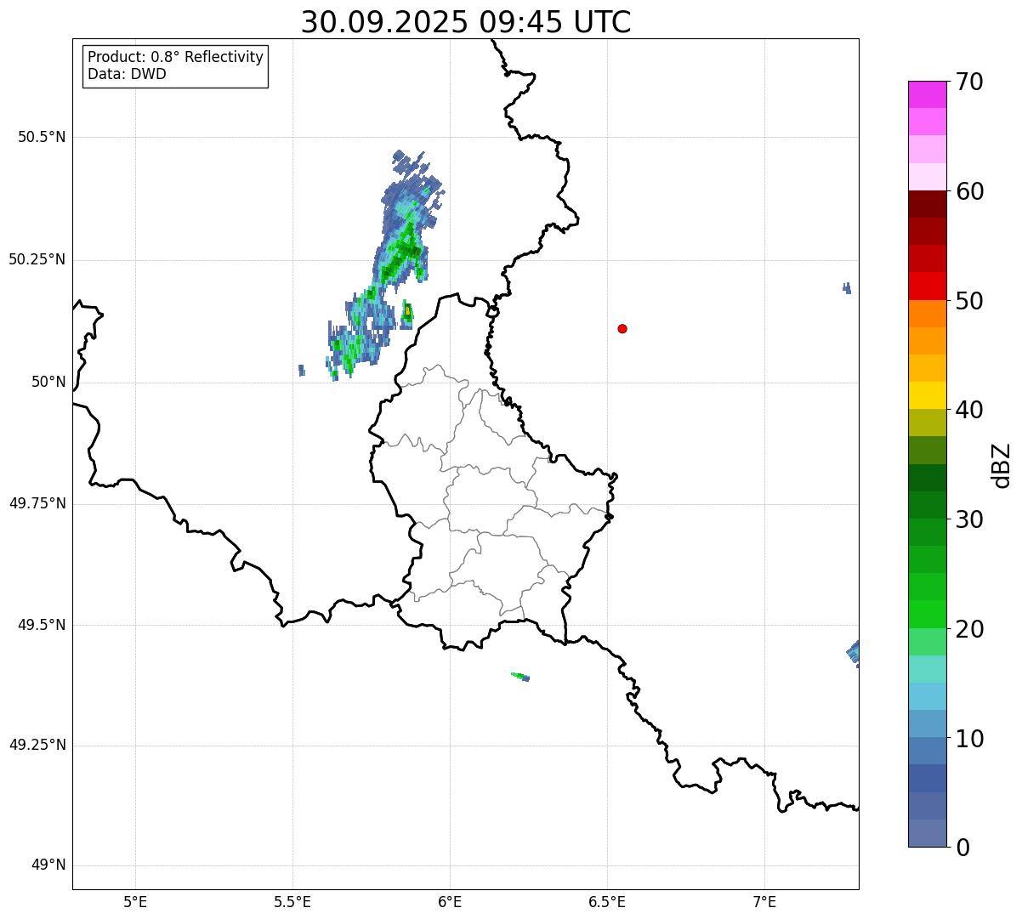Viewport: 1022px width, 919px height.
Task: Click the 7°E longitude label
Action: coord(764,901)
